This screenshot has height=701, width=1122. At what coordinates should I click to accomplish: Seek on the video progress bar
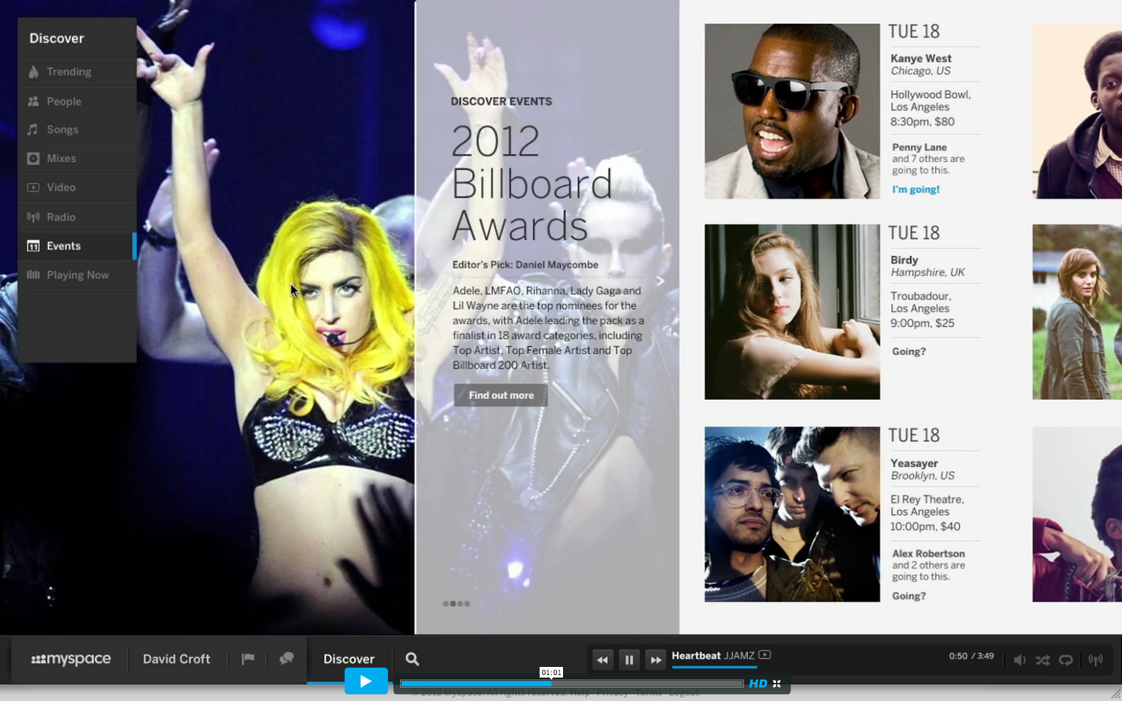[x=572, y=684]
